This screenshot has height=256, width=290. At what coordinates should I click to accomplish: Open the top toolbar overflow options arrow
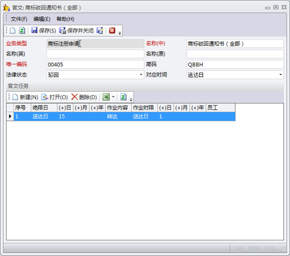tap(120, 33)
